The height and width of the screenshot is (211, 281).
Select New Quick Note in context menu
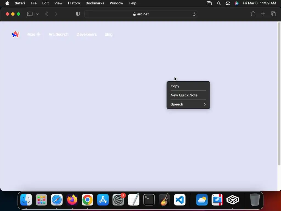[188, 95]
